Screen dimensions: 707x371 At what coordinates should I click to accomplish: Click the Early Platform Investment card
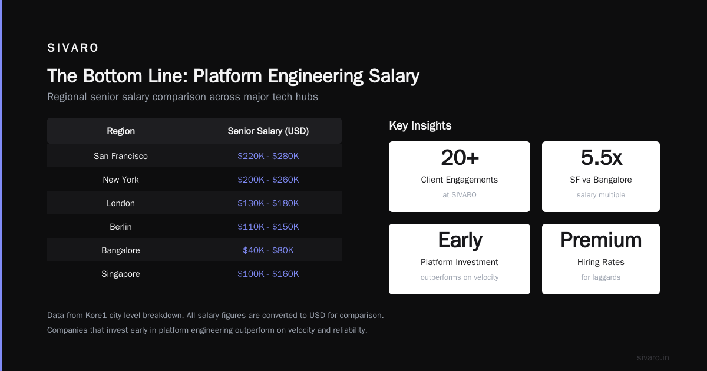coord(460,259)
